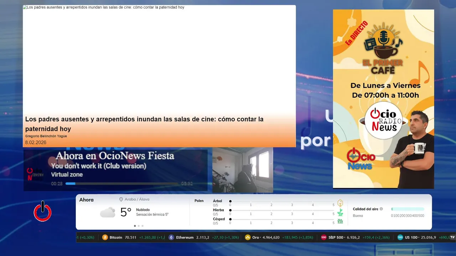The height and width of the screenshot is (256, 456).
Task: Click the Césped pollen level slider
Action: [282, 219]
